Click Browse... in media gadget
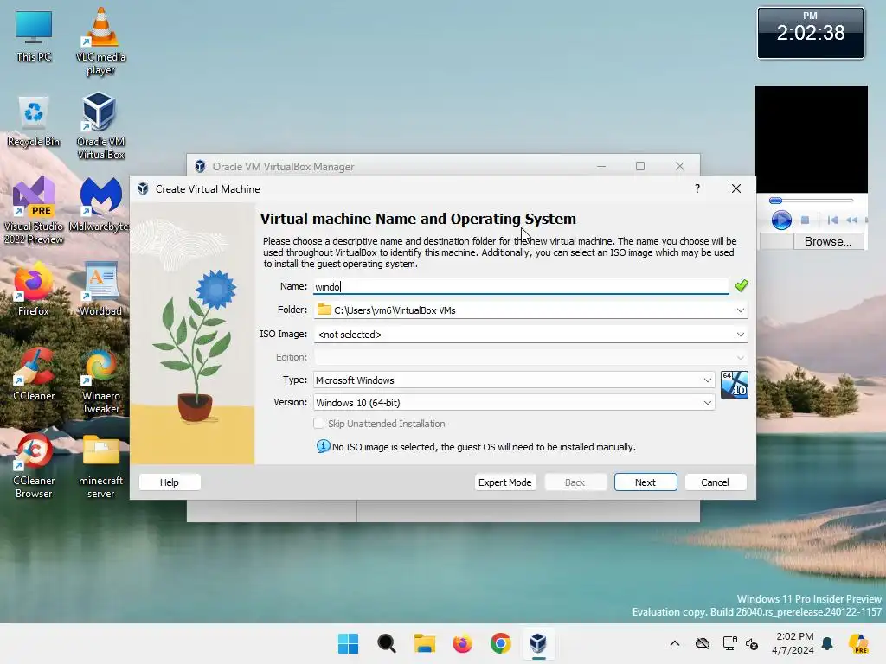This screenshot has height=664, width=886. [828, 241]
